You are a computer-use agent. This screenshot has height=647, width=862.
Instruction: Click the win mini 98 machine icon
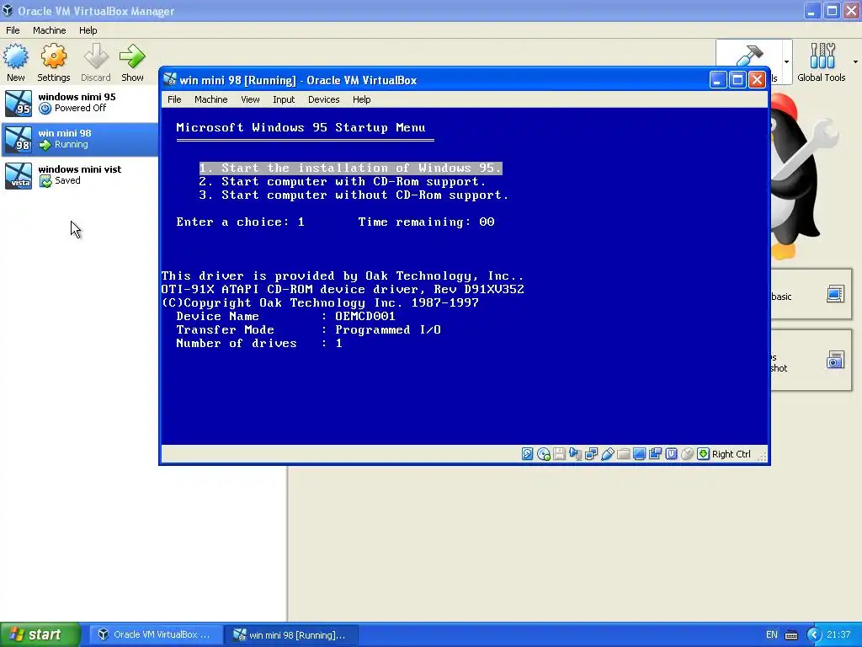pos(19,139)
